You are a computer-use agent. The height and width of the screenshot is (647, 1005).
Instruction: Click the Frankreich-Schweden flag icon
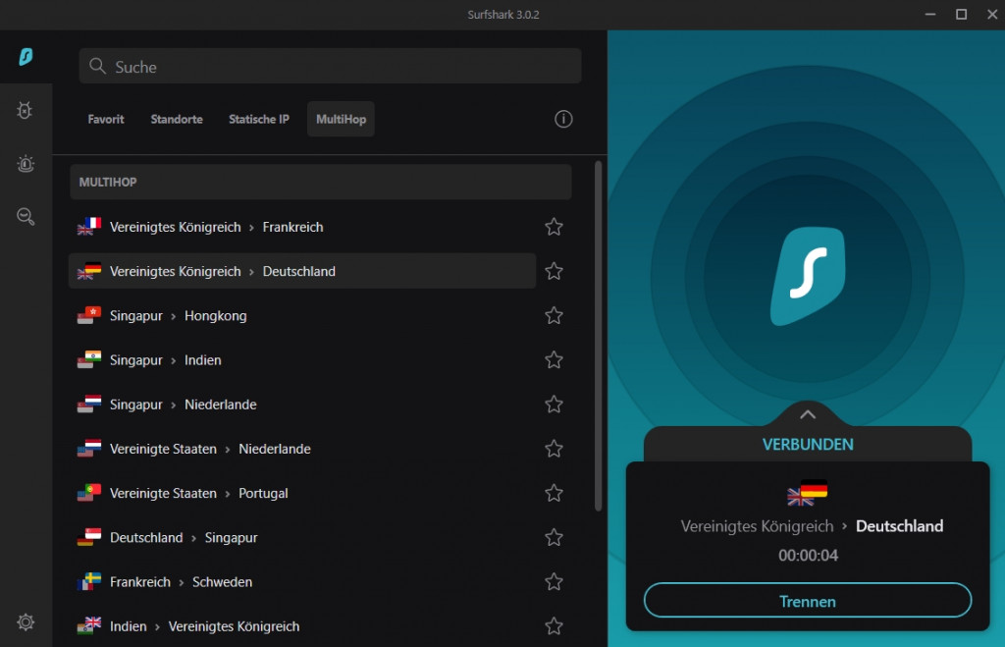89,581
